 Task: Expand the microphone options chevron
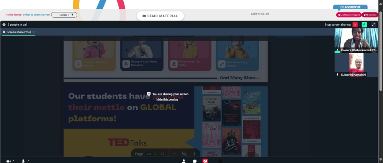[28, 160]
